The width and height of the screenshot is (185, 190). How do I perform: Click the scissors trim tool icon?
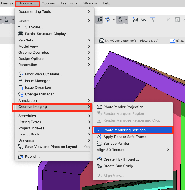[136, 20]
